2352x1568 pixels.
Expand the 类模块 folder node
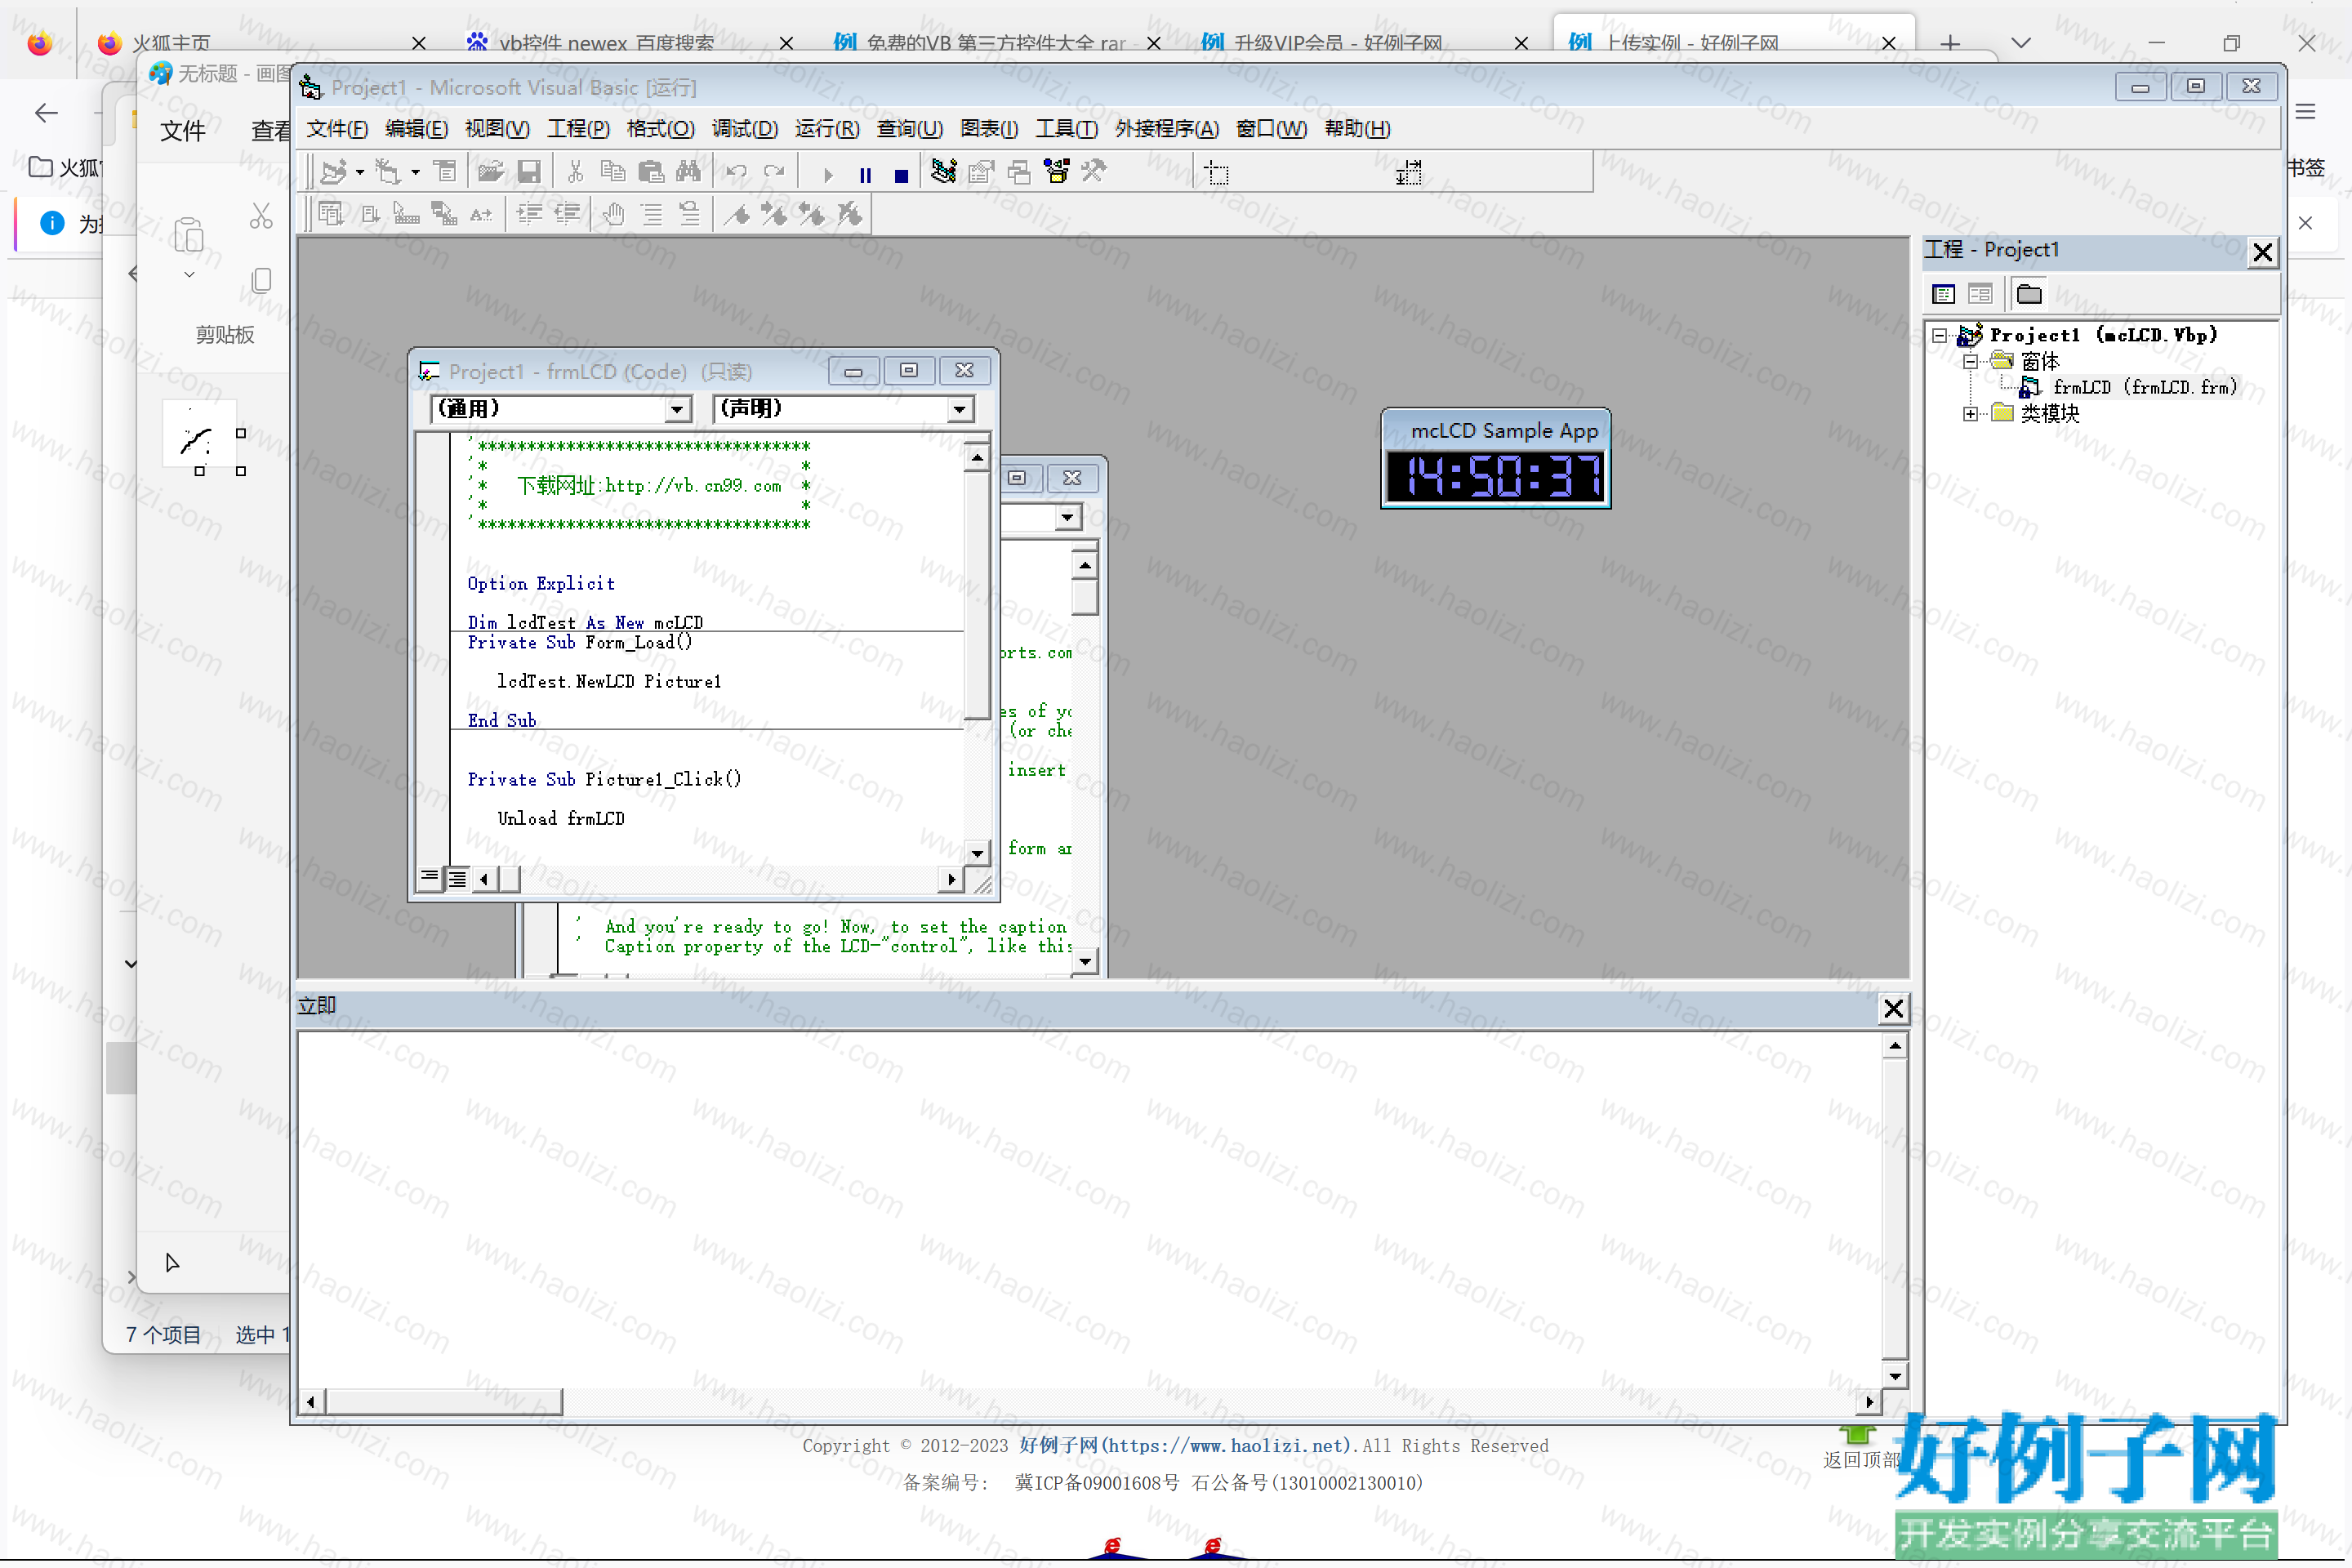pos(1970,414)
